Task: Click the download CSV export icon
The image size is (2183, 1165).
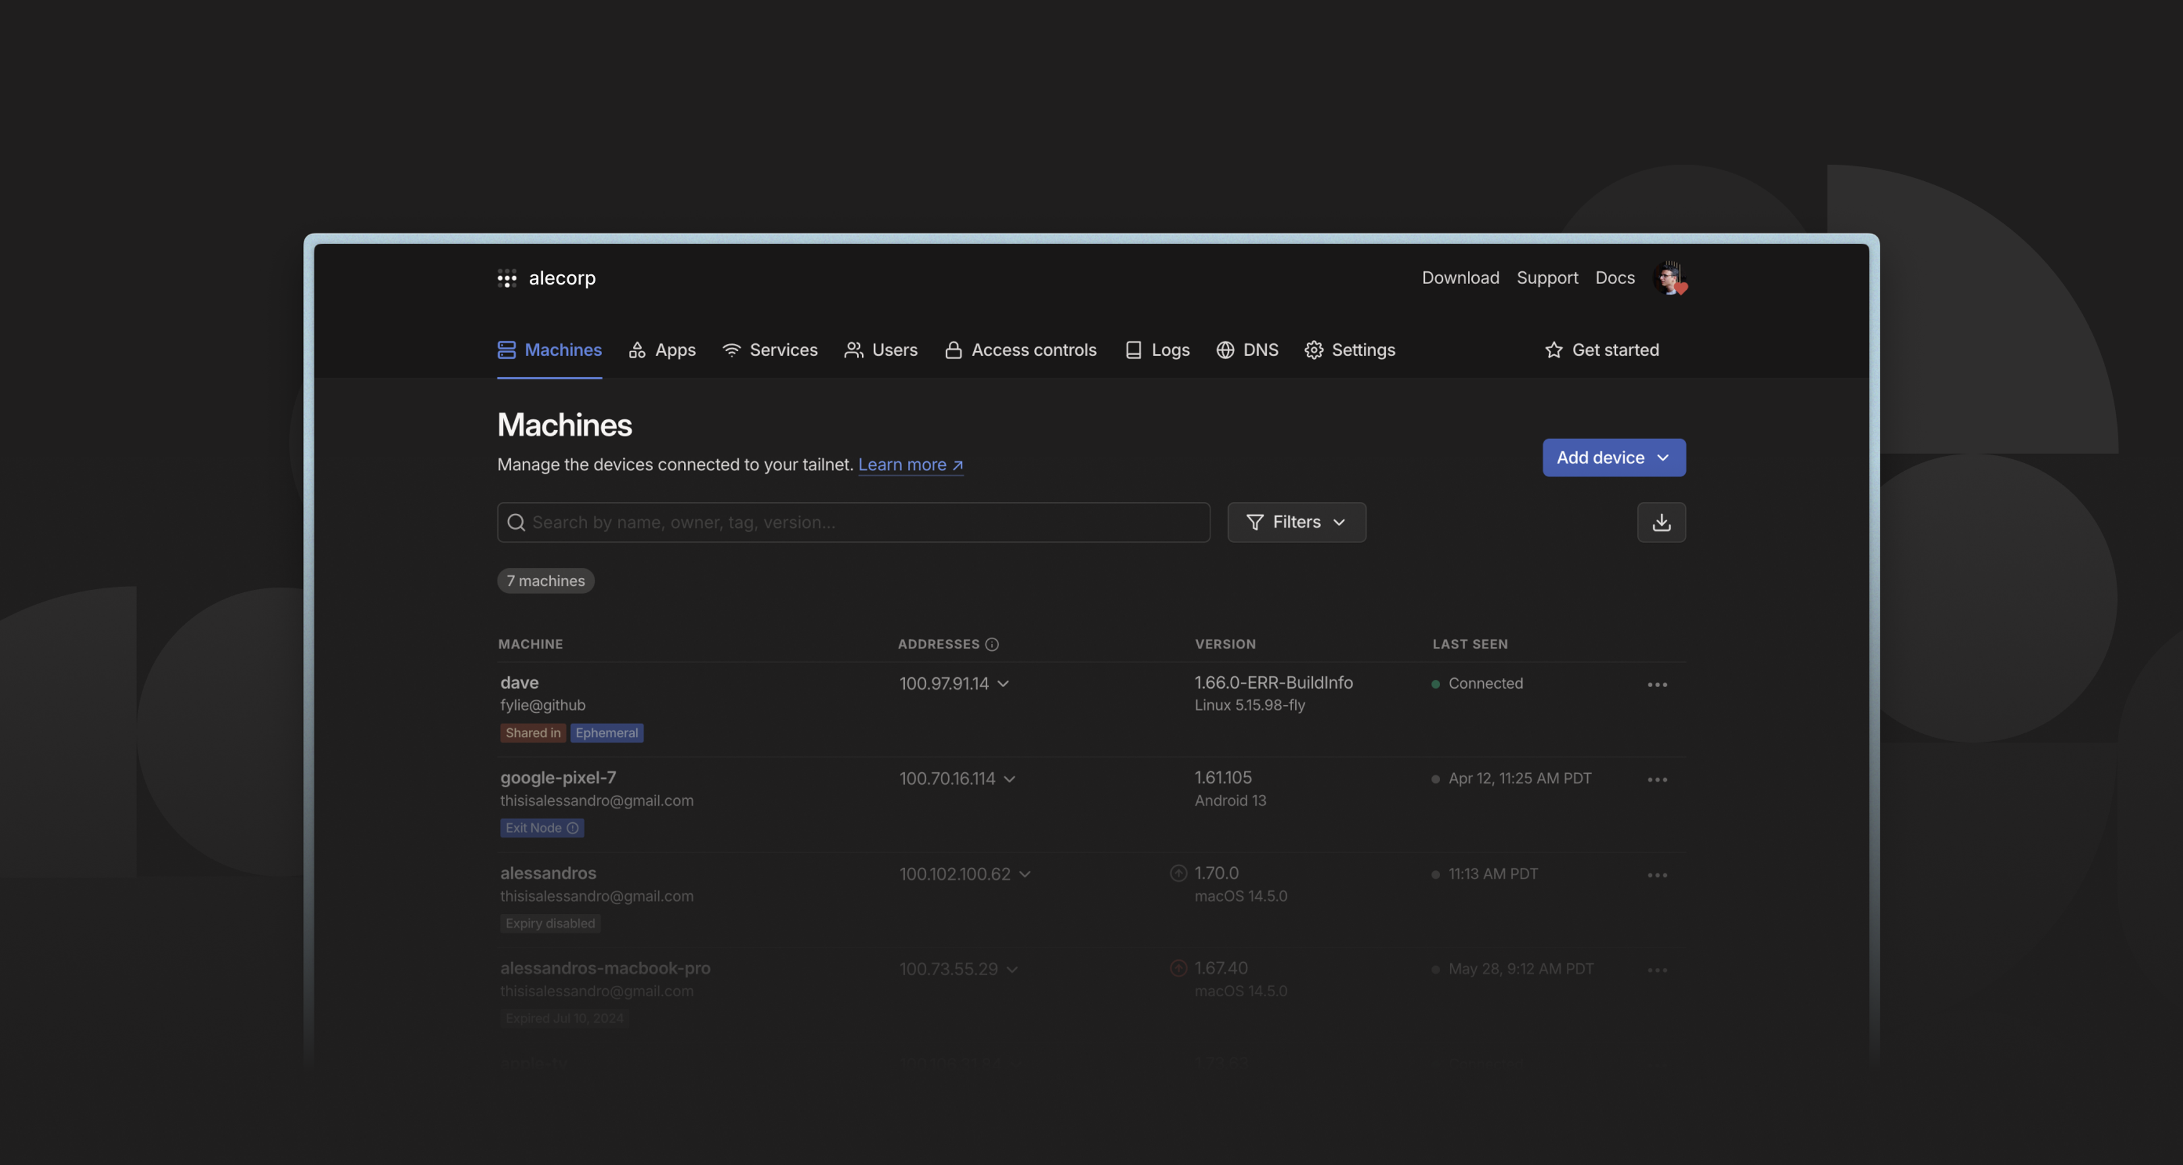Action: [x=1661, y=522]
